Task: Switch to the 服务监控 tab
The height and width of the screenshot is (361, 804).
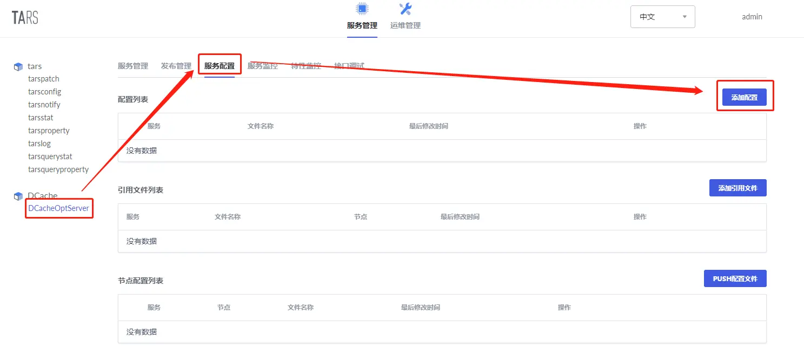Action: pyautogui.click(x=262, y=66)
